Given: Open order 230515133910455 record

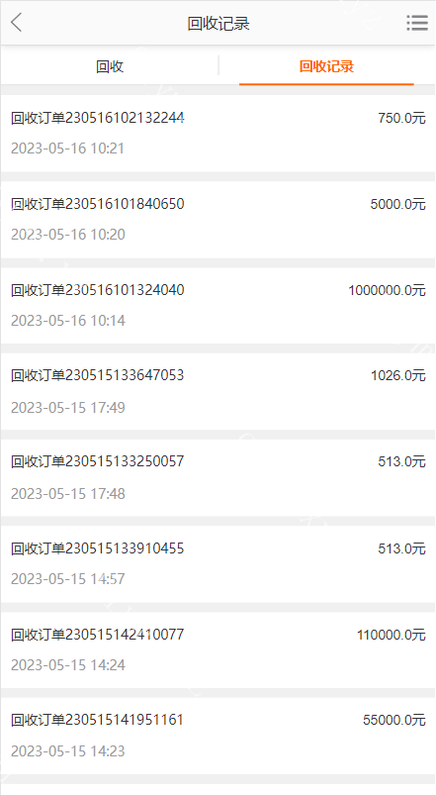Looking at the screenshot, I should pos(218,563).
